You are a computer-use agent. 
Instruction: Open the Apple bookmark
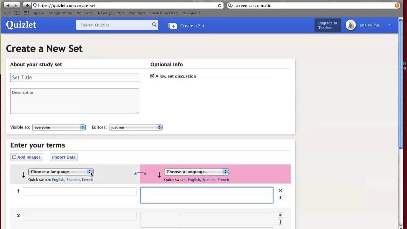pos(38,13)
